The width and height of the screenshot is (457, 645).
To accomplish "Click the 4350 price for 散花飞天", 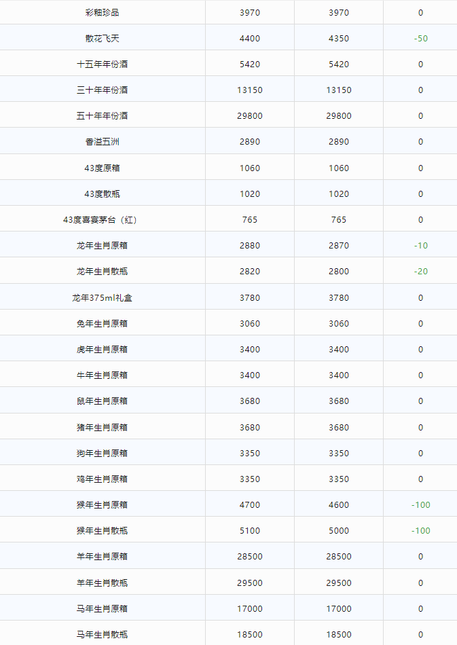I will point(339,39).
